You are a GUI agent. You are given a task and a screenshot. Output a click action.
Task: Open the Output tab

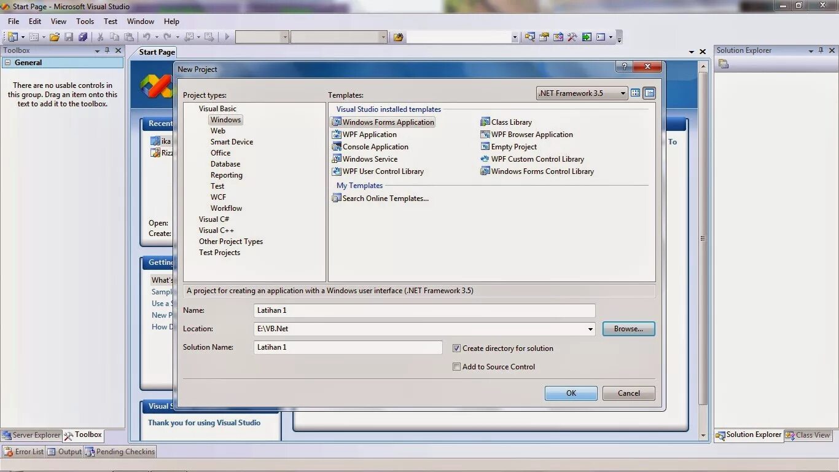(64, 452)
